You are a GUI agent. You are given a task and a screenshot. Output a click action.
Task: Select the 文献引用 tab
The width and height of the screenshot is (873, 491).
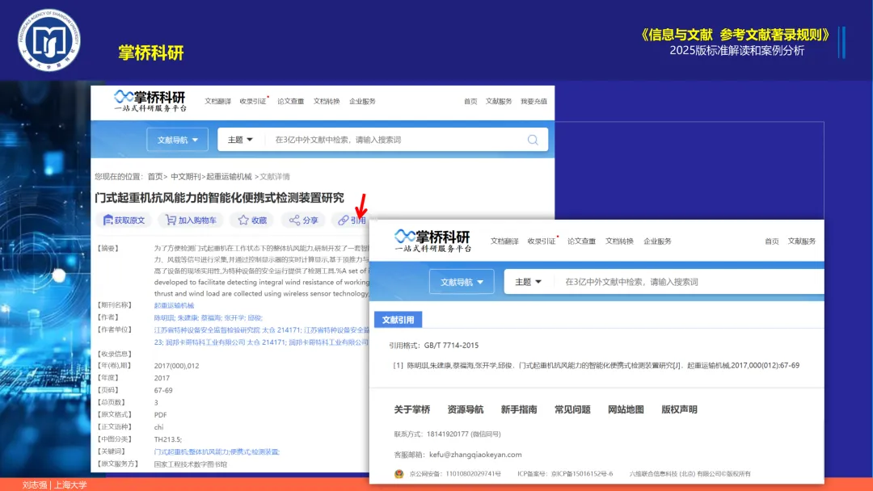[398, 320]
